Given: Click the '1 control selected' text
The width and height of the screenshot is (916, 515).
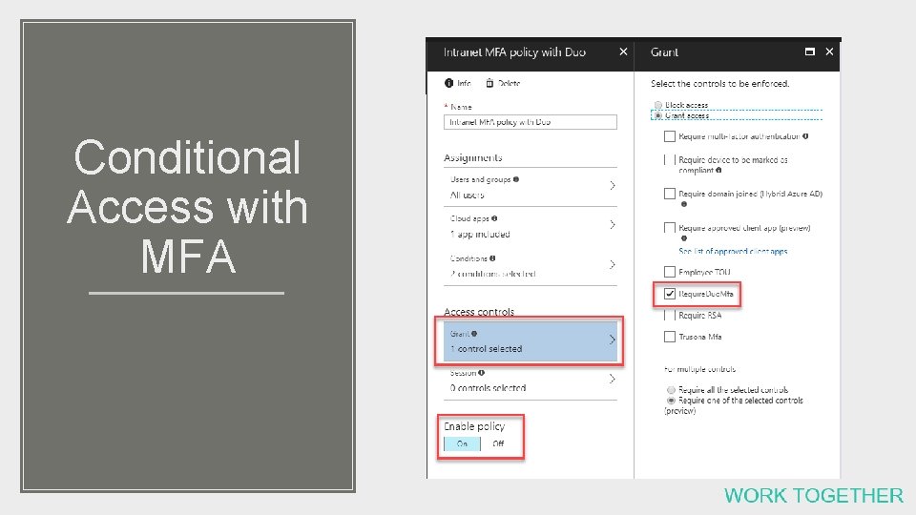Looking at the screenshot, I should pyautogui.click(x=486, y=349).
